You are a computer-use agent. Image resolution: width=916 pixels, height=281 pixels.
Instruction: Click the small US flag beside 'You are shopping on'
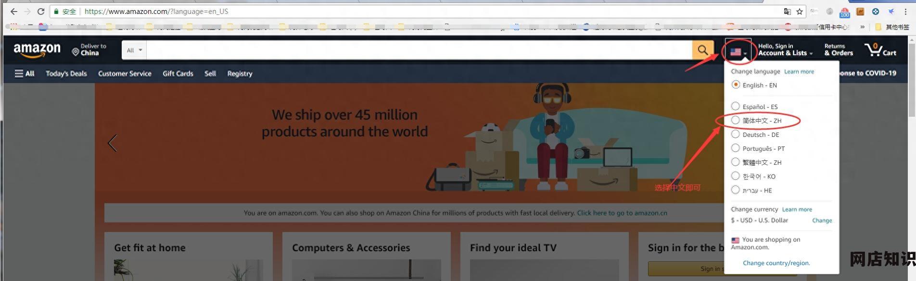[735, 240]
